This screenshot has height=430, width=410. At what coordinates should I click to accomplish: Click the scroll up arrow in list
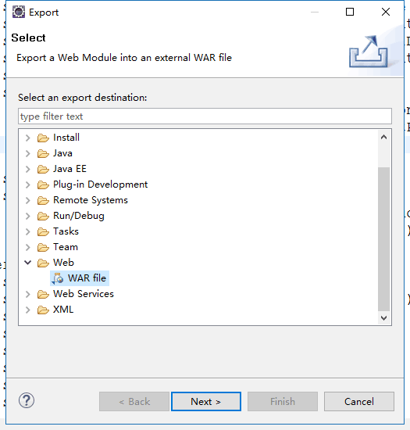[x=383, y=137]
